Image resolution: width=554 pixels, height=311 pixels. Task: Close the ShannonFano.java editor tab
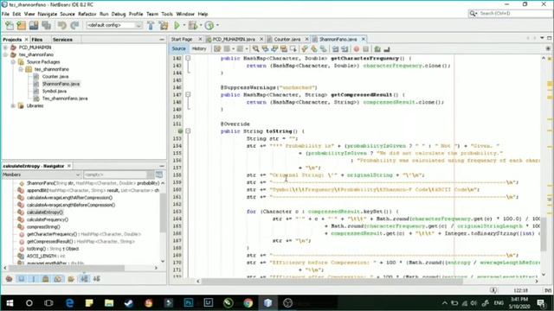coord(364,39)
